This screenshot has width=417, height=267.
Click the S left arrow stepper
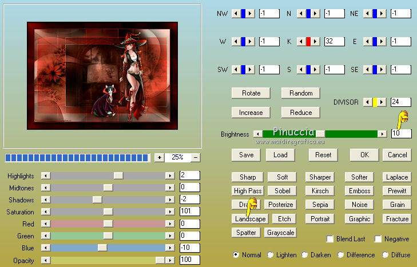(301, 70)
